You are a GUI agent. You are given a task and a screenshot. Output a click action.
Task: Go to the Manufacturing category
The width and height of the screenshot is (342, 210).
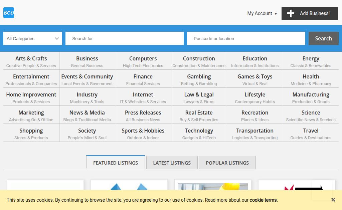pos(311,94)
